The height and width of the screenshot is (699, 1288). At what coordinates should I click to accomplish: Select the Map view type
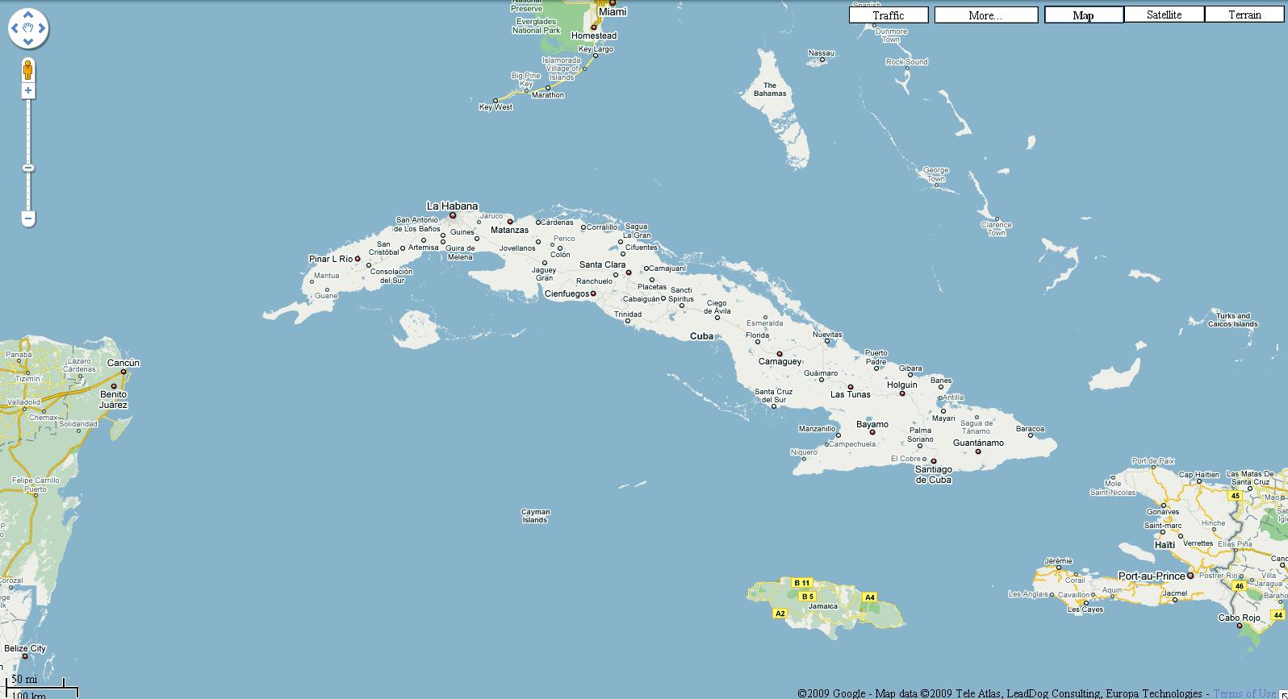(1083, 15)
